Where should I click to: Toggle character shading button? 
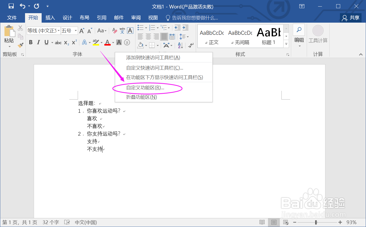119,42
